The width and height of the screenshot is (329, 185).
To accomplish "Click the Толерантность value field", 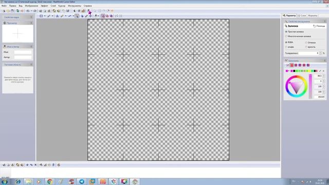I will 309,53.
